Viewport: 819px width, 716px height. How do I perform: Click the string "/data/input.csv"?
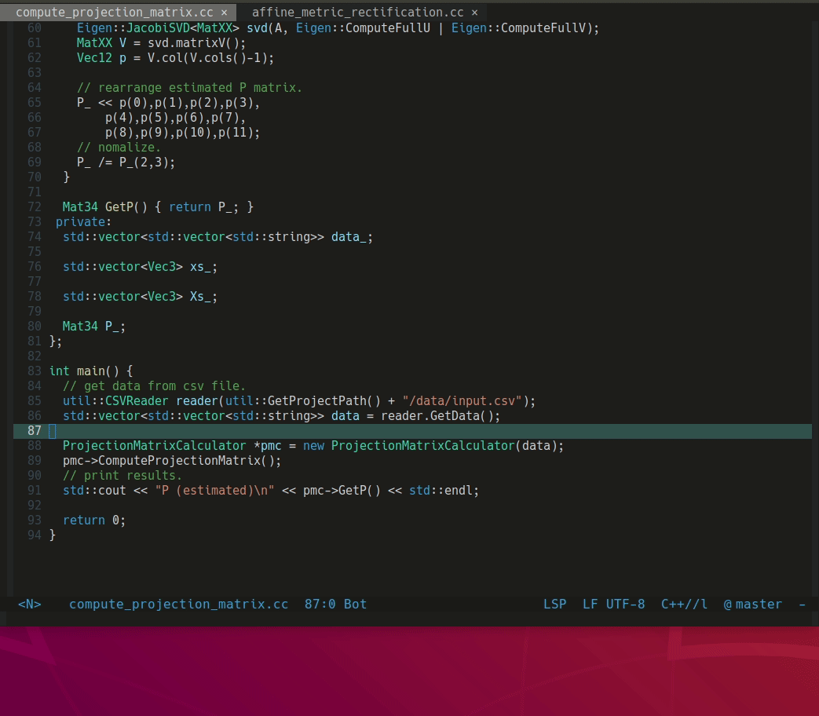pyautogui.click(x=463, y=401)
